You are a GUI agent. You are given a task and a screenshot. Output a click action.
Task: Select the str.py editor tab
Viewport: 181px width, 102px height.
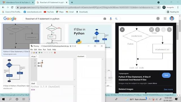pyautogui.click(x=34, y=56)
